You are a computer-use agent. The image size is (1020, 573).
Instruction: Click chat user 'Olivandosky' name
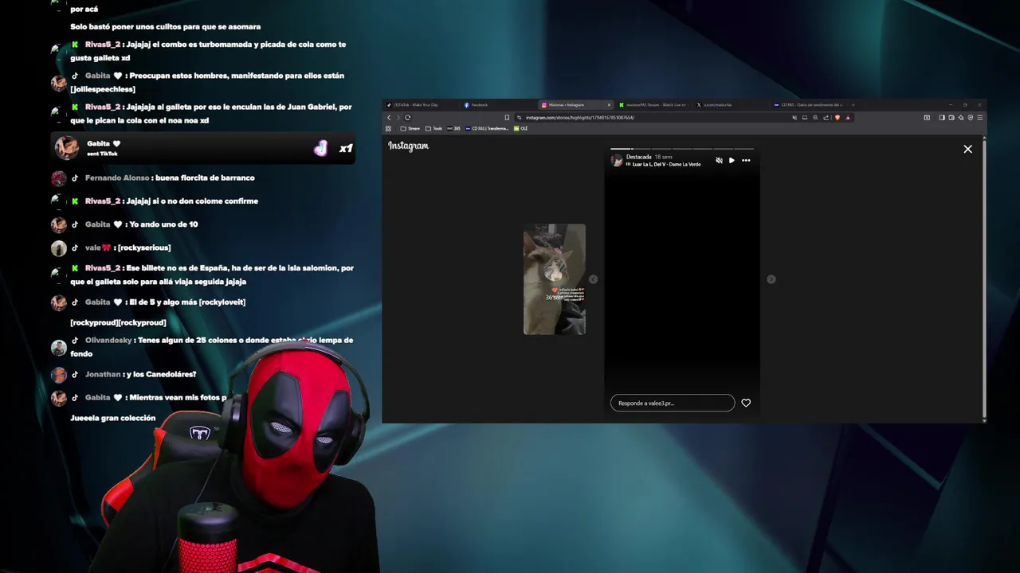click(x=108, y=340)
